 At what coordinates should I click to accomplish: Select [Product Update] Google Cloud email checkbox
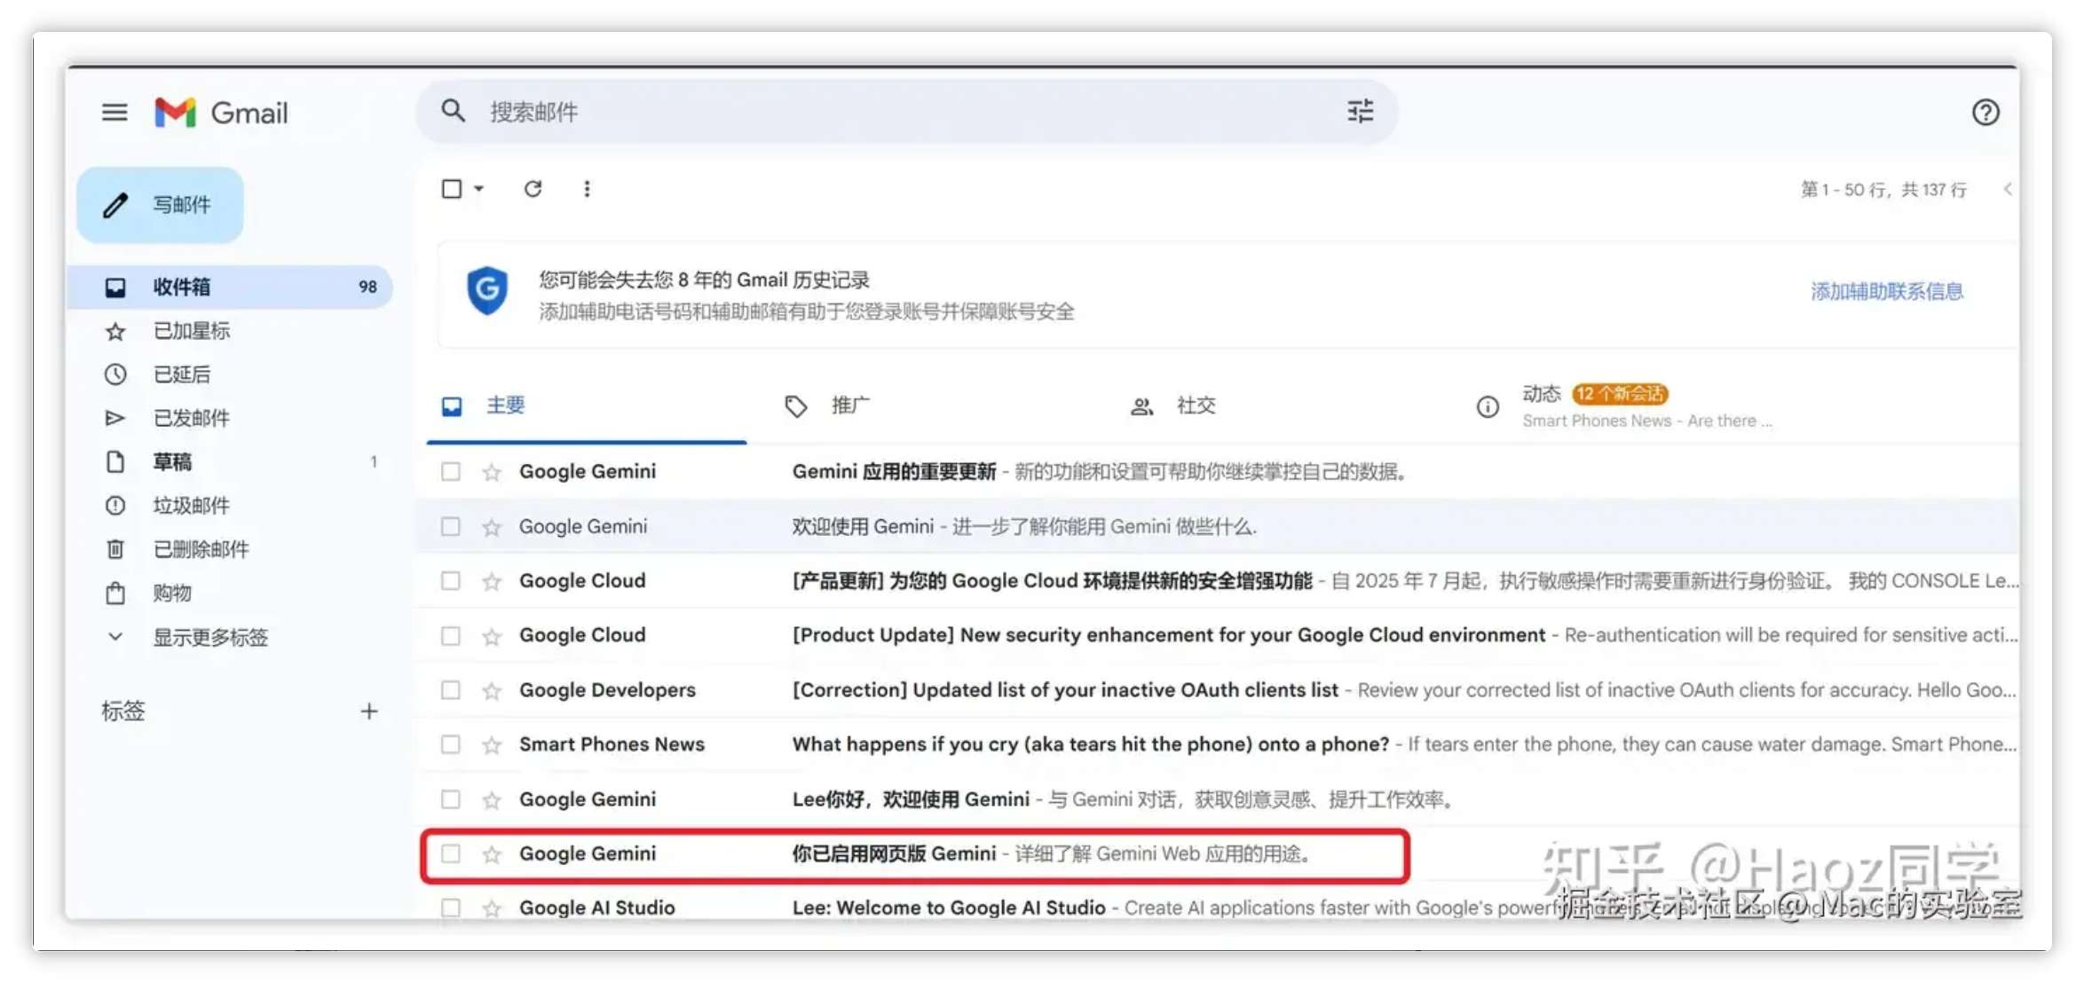click(x=451, y=635)
